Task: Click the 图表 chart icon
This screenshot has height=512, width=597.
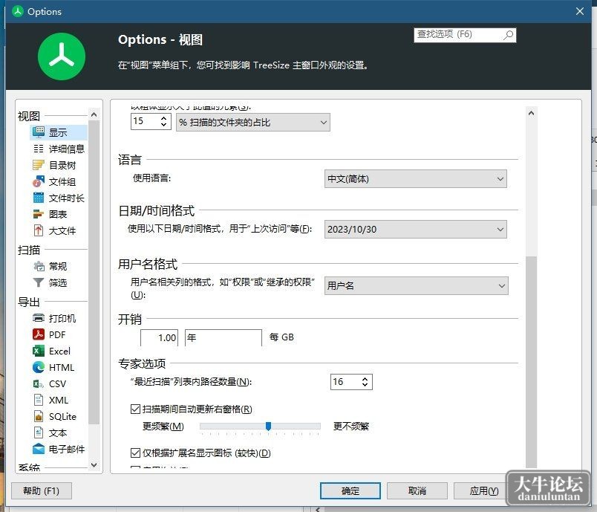Action: click(x=39, y=214)
